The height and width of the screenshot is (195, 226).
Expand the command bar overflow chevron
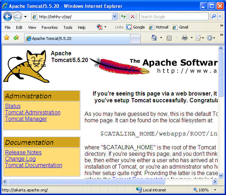click(x=221, y=35)
